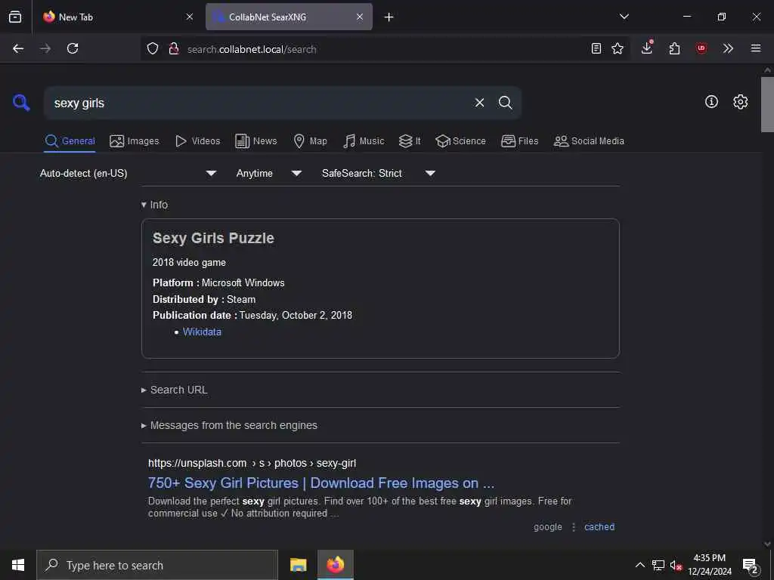Open the Wikidata link
Screen dimensions: 774x580
tap(202, 332)
